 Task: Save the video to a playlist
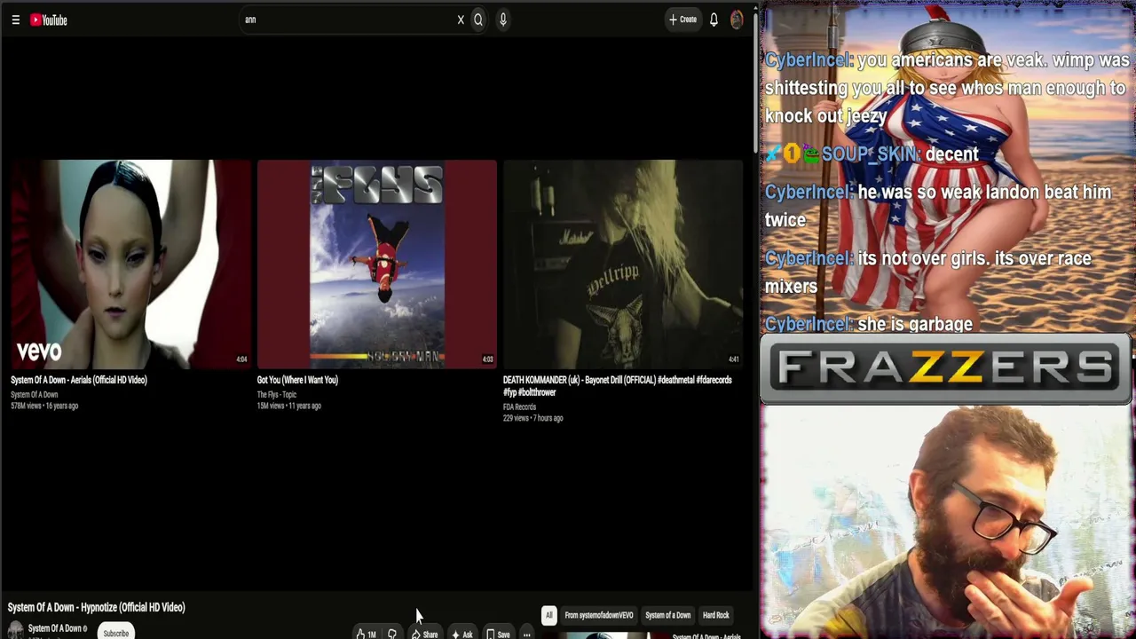(498, 634)
